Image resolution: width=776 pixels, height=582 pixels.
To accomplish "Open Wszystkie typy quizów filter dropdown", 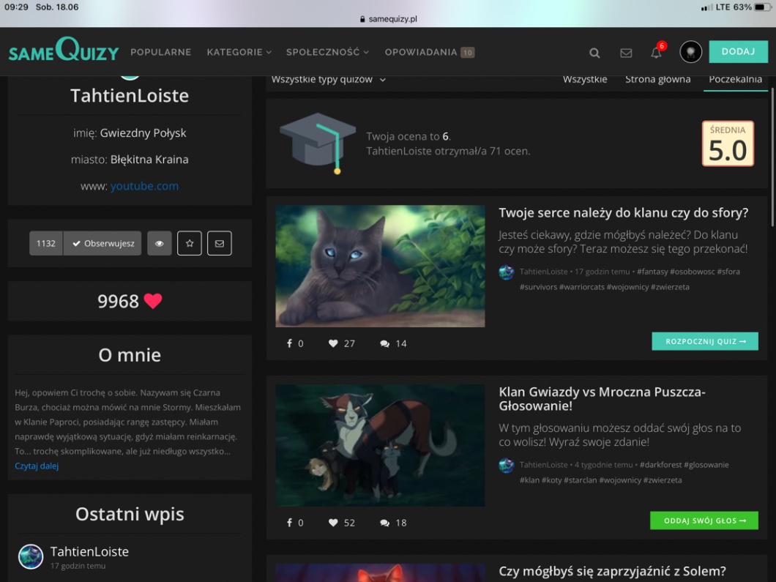I will (328, 79).
